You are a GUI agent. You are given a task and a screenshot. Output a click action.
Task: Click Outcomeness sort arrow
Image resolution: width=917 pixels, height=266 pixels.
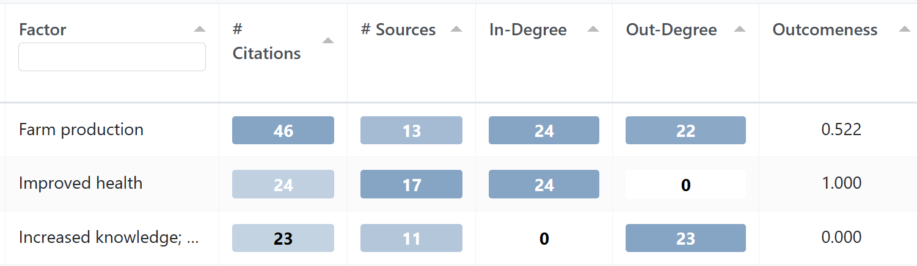click(x=905, y=29)
